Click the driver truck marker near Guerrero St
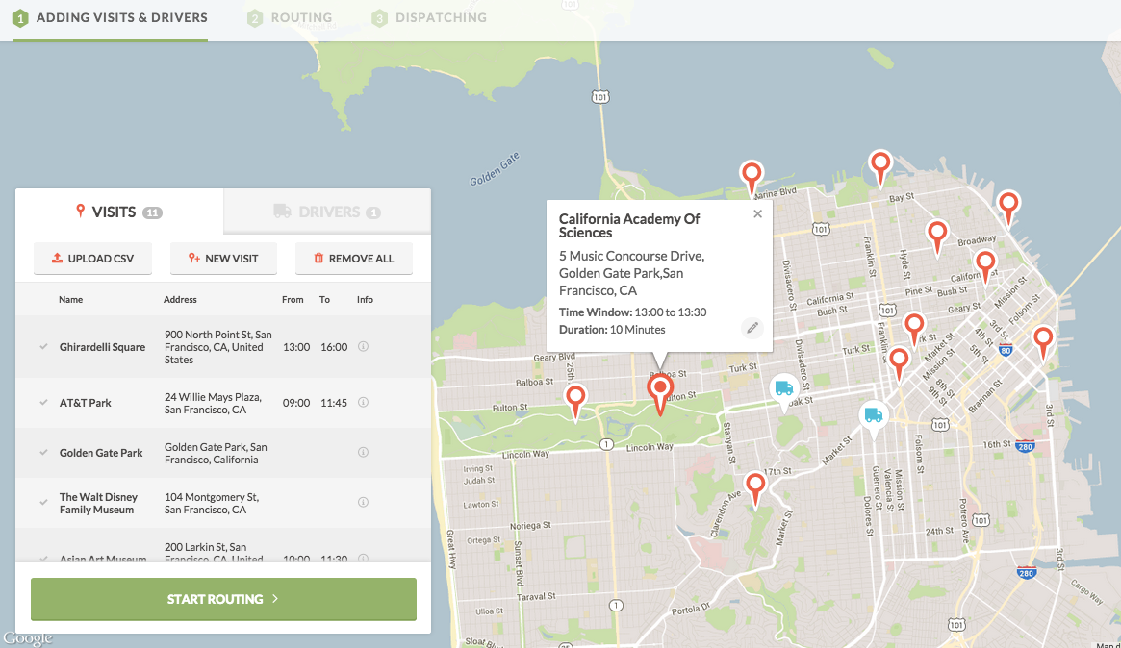 coord(873,417)
